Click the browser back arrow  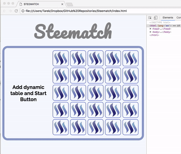tap(5, 11)
